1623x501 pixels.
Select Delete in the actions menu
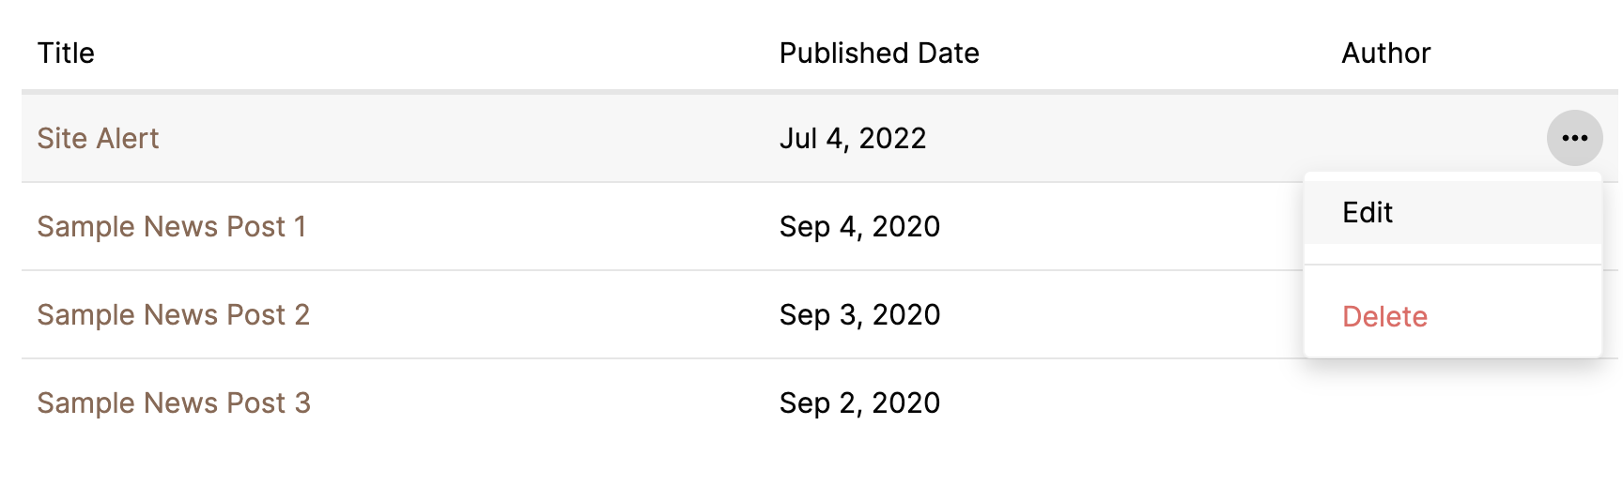1384,317
